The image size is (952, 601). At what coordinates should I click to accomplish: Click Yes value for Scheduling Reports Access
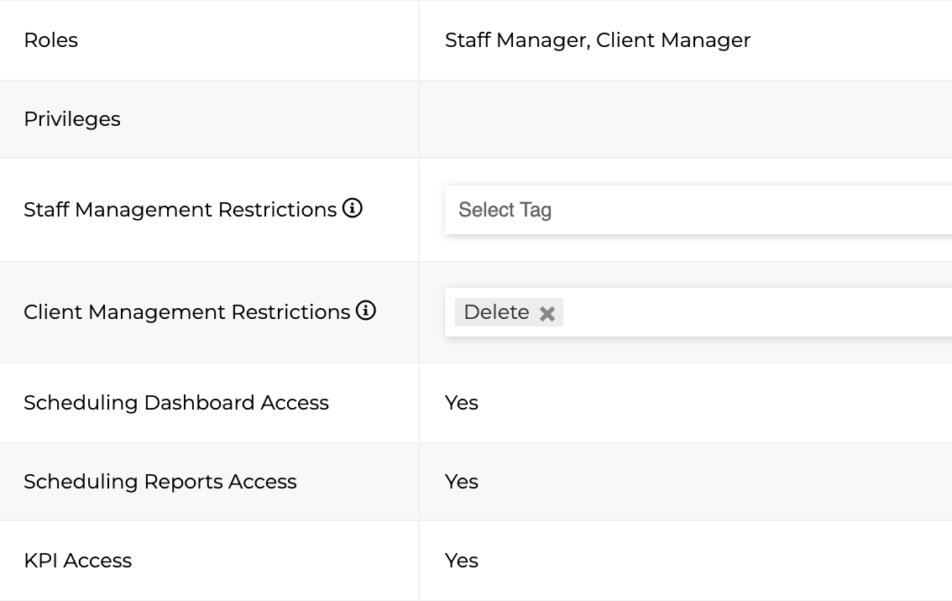[462, 482]
